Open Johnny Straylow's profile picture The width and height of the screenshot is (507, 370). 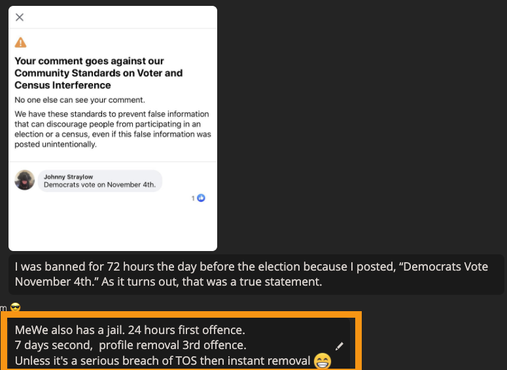click(25, 180)
